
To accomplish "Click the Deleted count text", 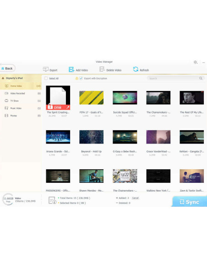I will (x=125, y=203).
